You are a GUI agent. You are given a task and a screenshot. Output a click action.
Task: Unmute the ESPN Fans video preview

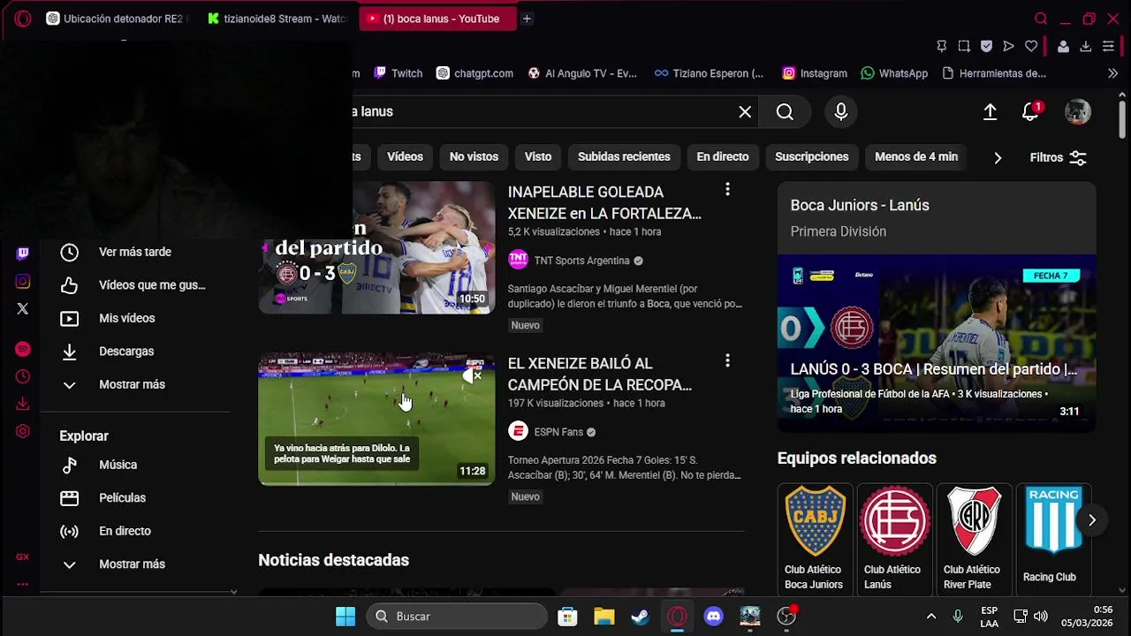point(473,375)
